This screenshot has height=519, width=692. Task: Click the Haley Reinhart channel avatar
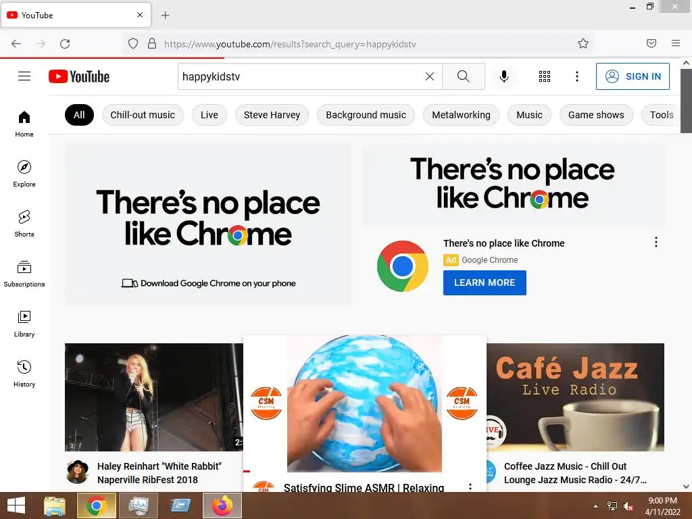pos(77,472)
